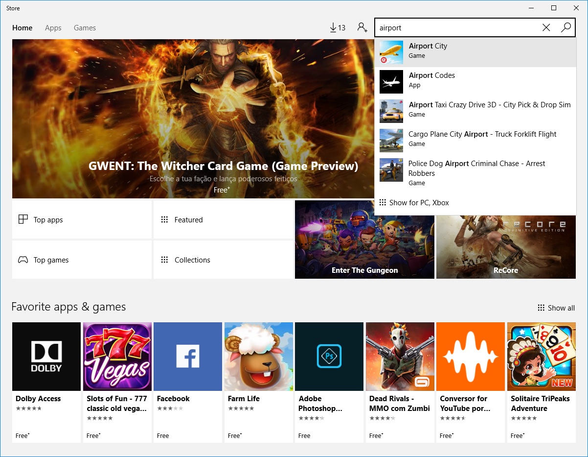Open the GWENT Witcher Card Game banner
588x457 pixels.
193,119
